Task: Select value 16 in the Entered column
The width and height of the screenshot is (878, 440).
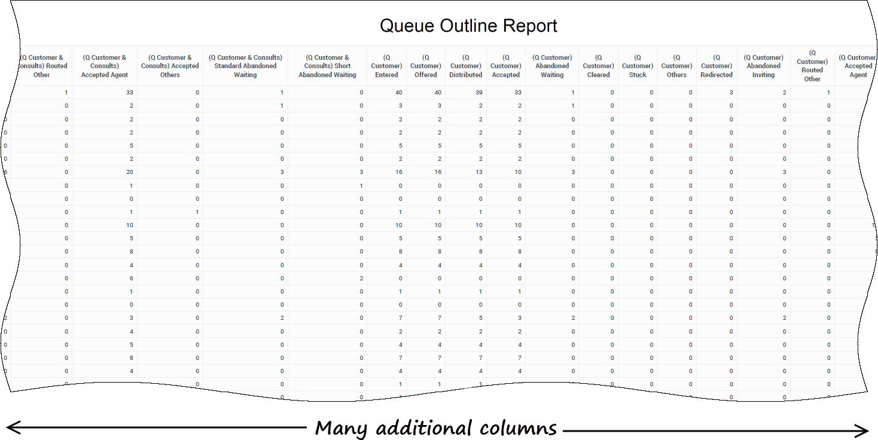Action: pos(399,172)
